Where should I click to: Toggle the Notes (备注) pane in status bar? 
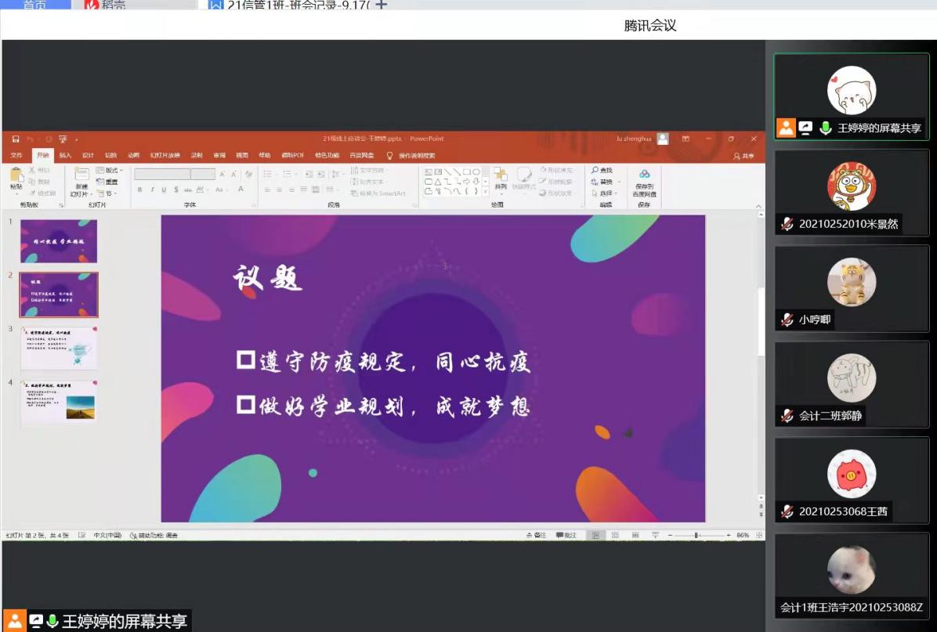click(x=537, y=535)
